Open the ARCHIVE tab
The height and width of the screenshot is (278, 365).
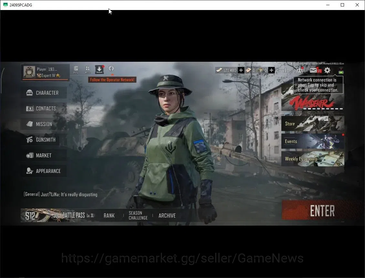167,216
